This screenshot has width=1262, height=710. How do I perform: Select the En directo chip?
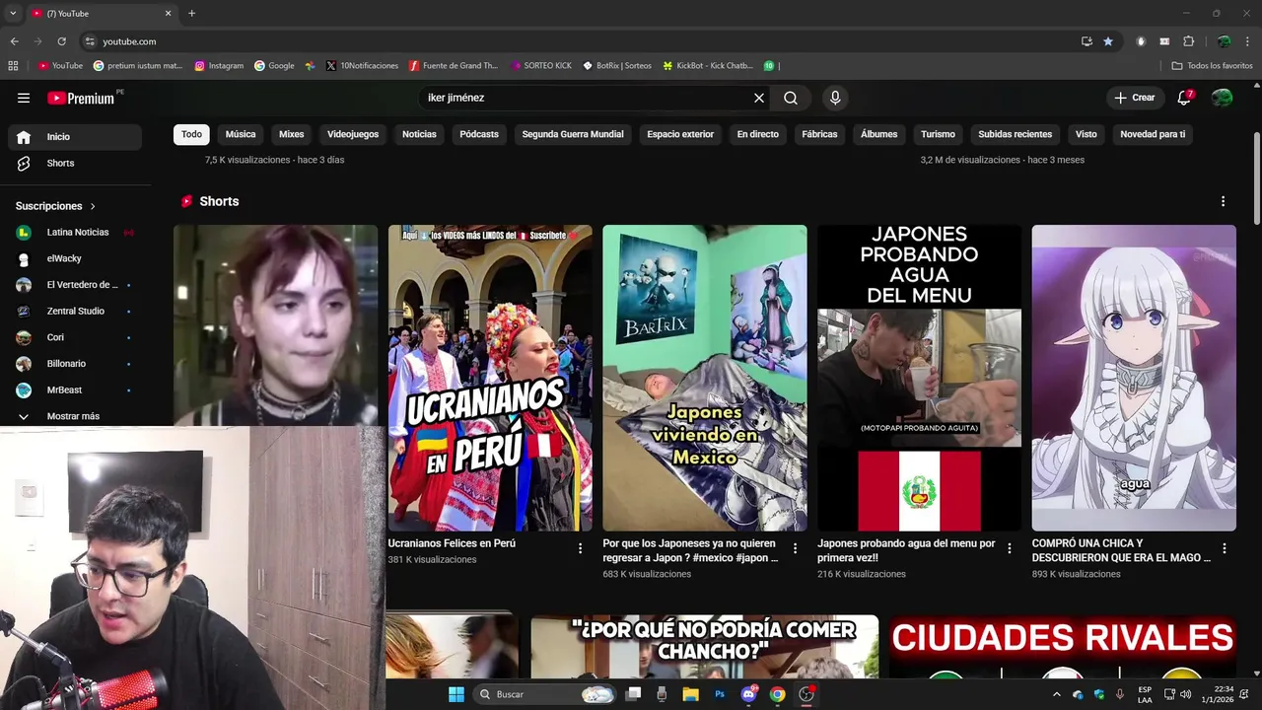758,134
